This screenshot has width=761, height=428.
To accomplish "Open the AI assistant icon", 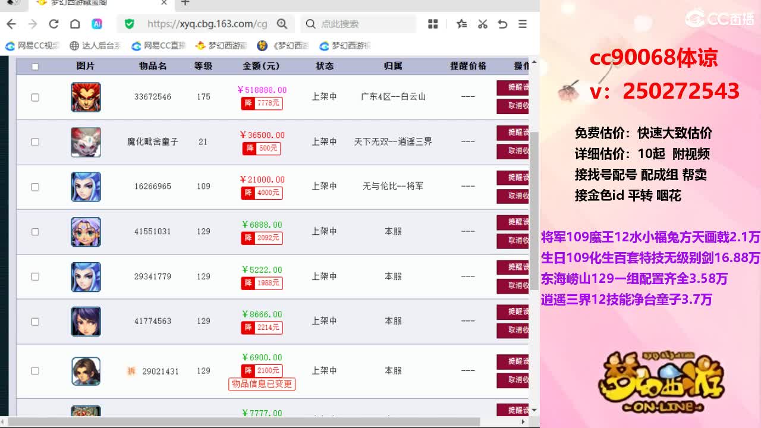I will 96,24.
